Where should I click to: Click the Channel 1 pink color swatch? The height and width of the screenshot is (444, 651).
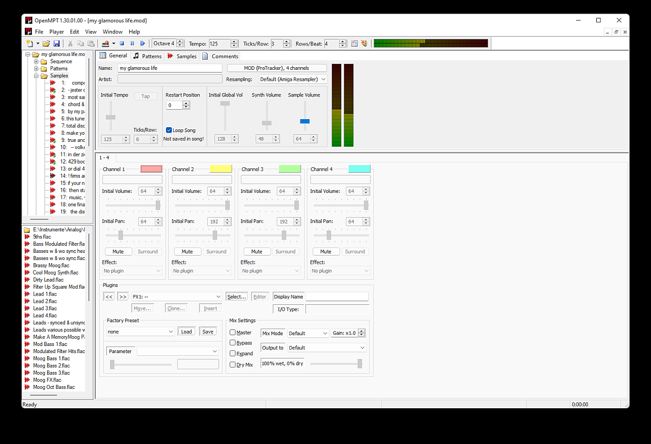click(151, 169)
